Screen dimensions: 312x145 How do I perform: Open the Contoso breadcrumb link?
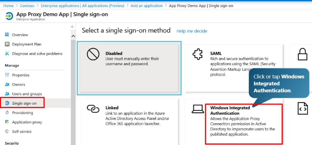point(27,6)
